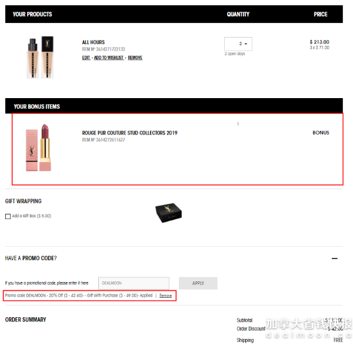
Task: Open the All Hours foundation product image
Action: coord(40,58)
